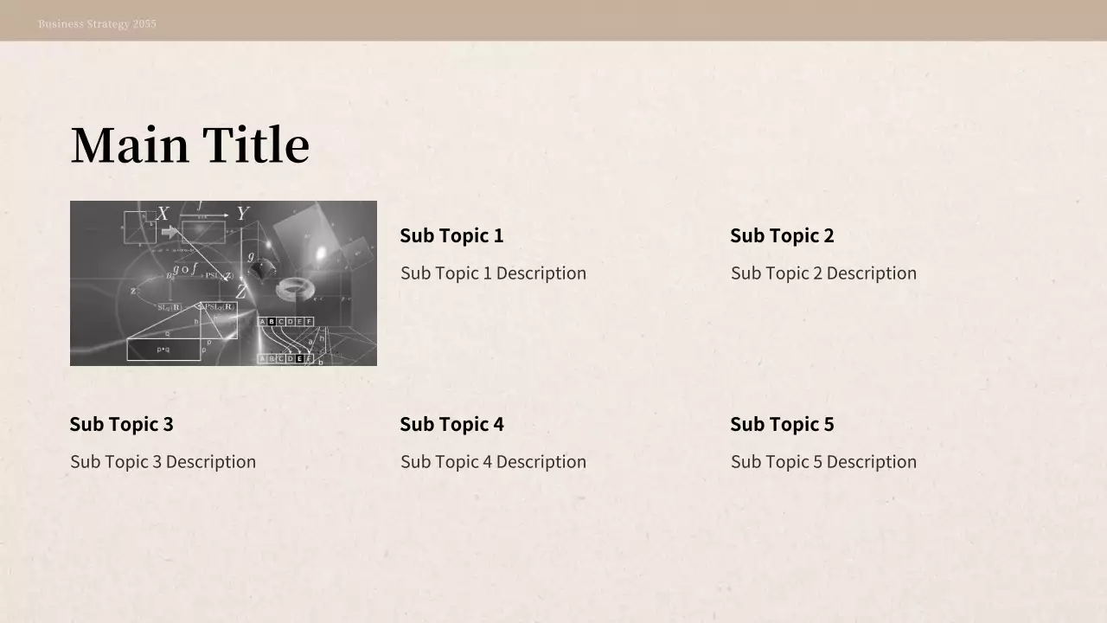1107x623 pixels.
Task: Click the Sub Topic 5 heading
Action: click(x=782, y=424)
